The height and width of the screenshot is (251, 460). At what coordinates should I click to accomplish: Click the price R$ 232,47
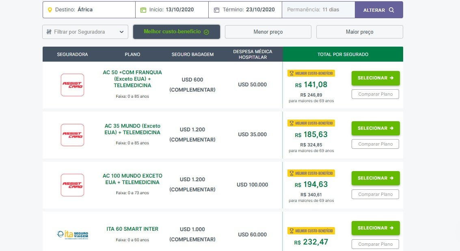pyautogui.click(x=311, y=242)
